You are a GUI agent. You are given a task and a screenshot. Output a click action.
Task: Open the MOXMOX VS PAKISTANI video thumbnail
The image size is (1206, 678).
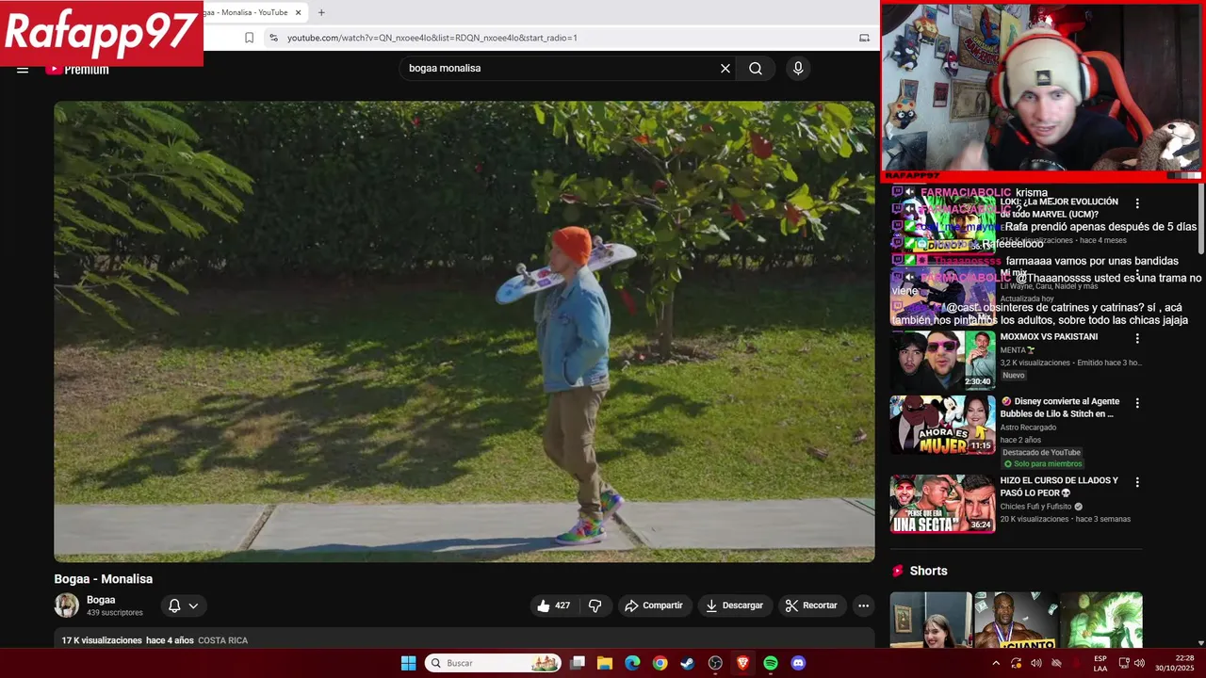(x=942, y=360)
